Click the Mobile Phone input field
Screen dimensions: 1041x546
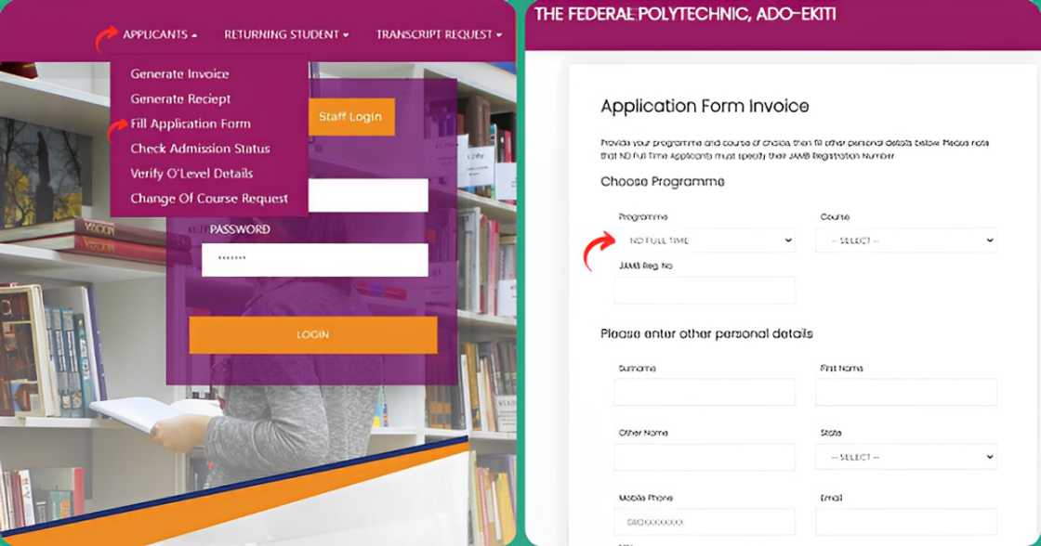tap(705, 522)
